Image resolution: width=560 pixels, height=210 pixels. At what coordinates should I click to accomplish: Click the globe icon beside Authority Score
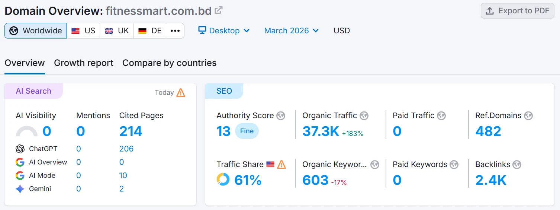[x=281, y=116]
